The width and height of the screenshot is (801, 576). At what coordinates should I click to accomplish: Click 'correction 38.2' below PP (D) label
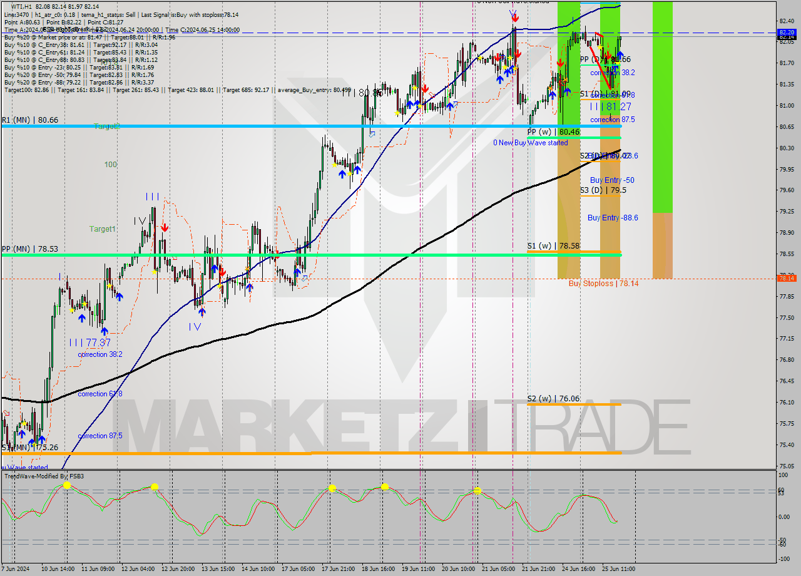click(613, 72)
